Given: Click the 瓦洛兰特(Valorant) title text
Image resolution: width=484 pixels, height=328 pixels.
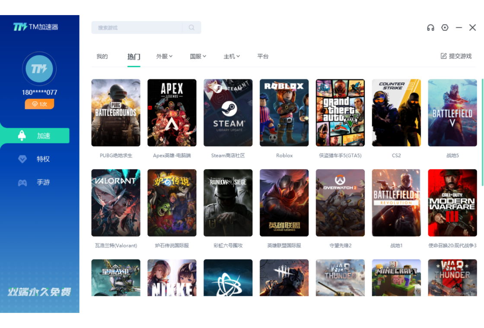Looking at the screenshot, I should coord(116,246).
